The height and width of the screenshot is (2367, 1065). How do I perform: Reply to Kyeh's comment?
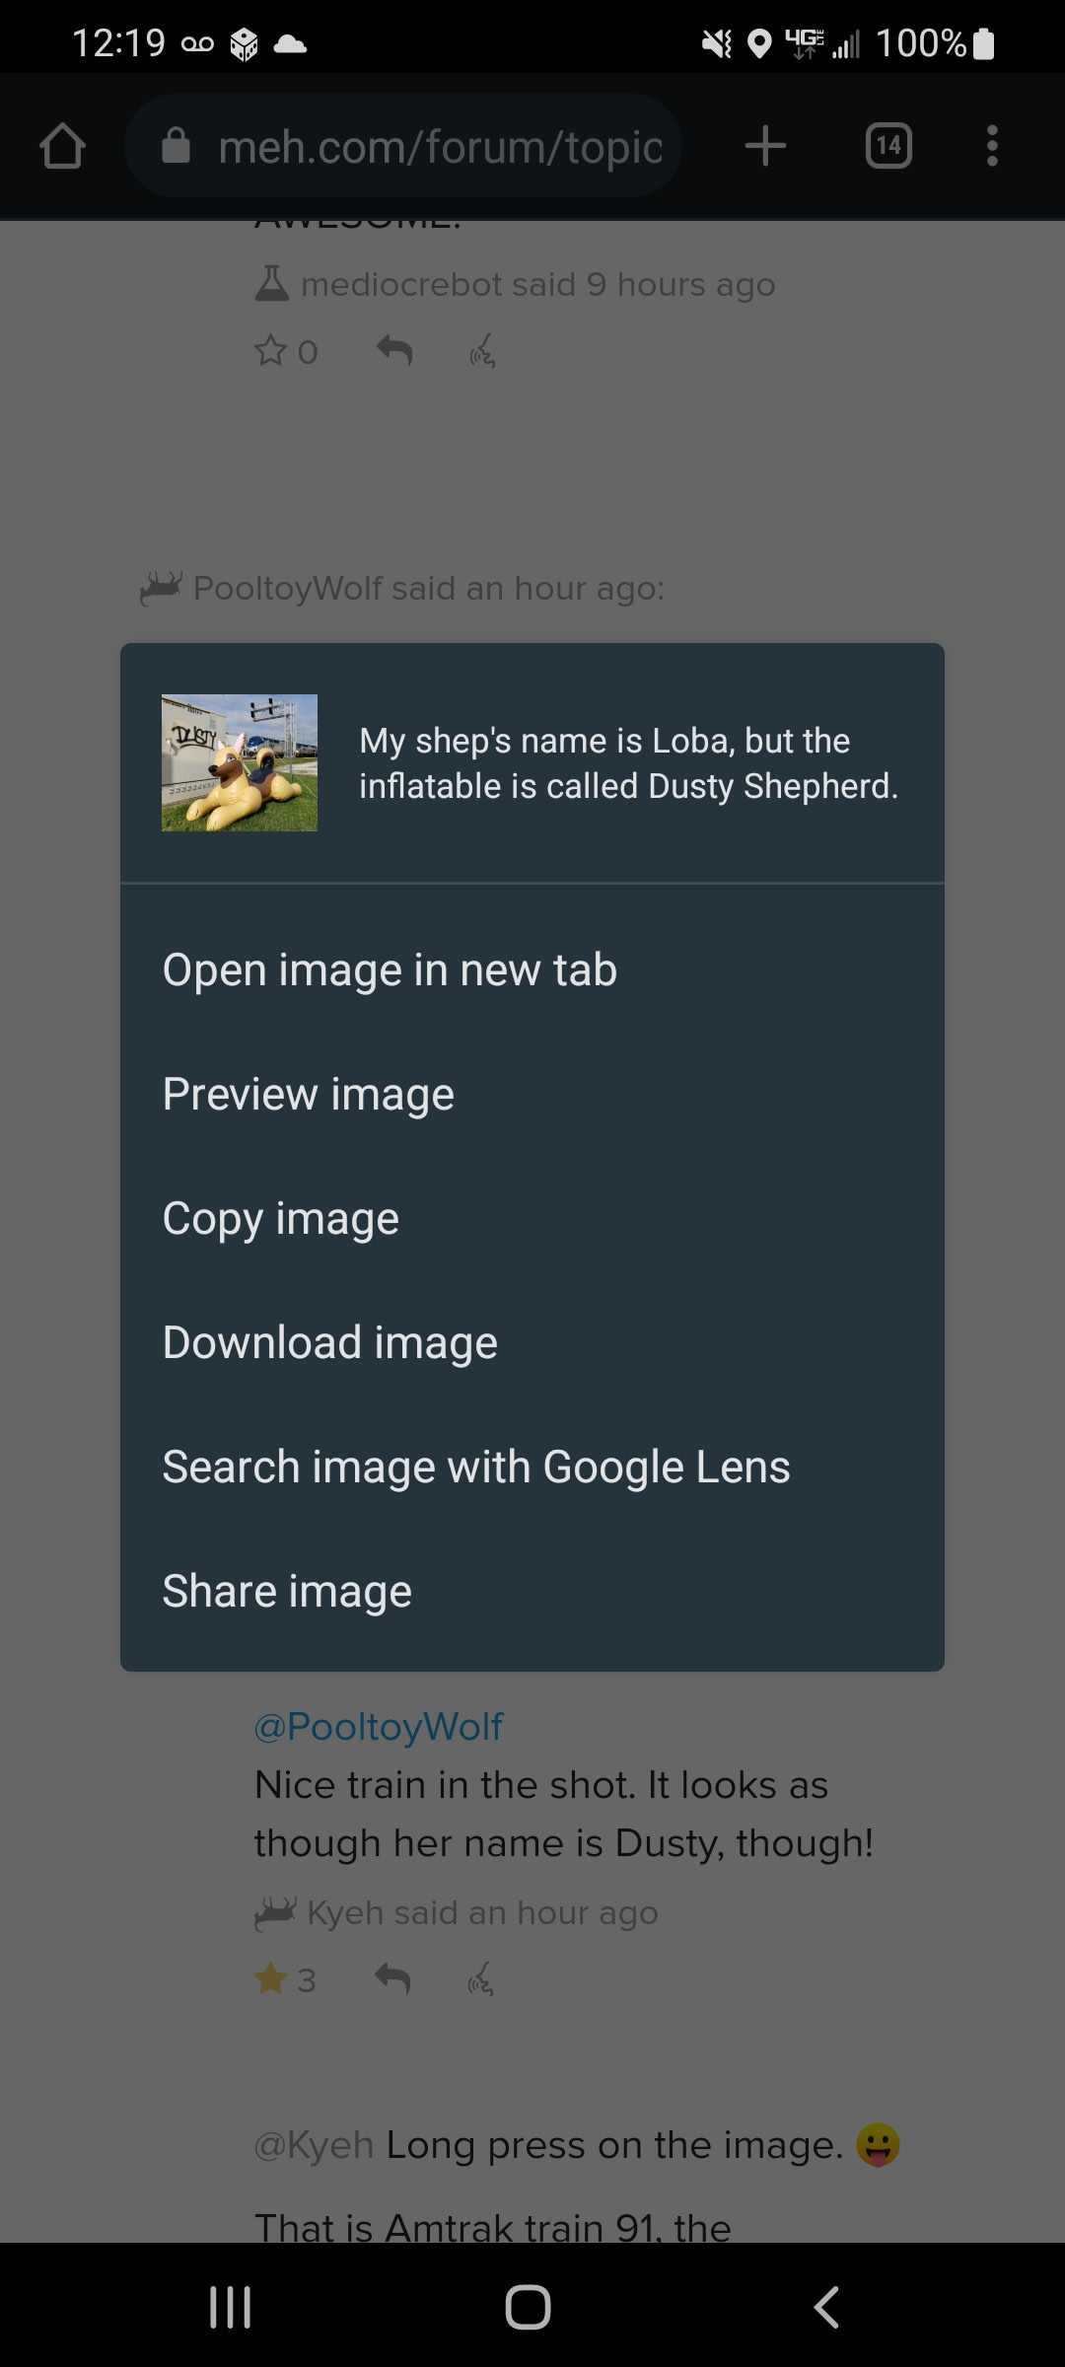point(392,1978)
